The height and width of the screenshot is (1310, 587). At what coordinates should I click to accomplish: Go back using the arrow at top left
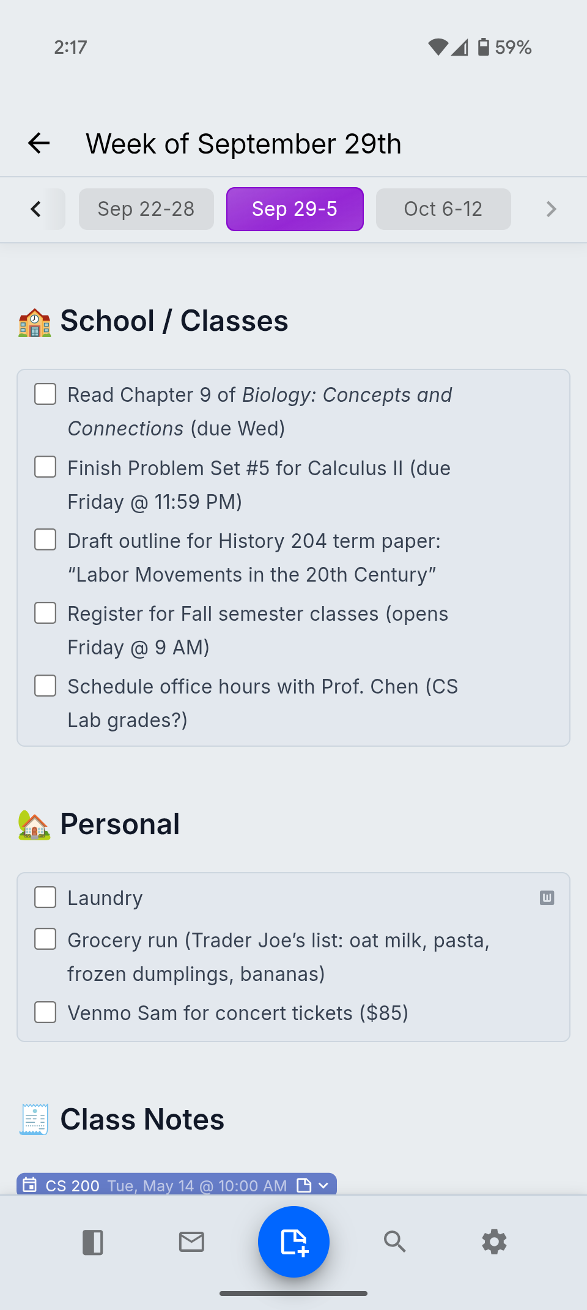[x=37, y=143]
